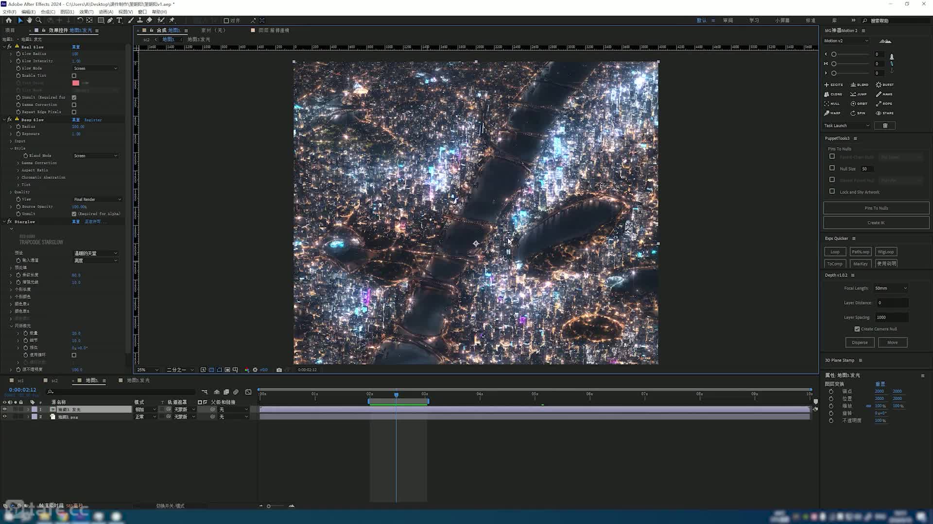Image resolution: width=933 pixels, height=524 pixels.
Task: Click the ORBIT icon in Motion 2
Action: pos(853,103)
